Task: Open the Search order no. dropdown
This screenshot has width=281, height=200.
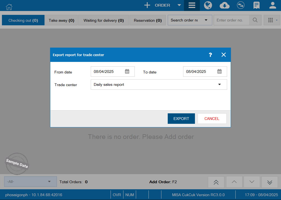Action: point(206,20)
